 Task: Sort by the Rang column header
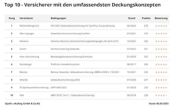point(12,18)
